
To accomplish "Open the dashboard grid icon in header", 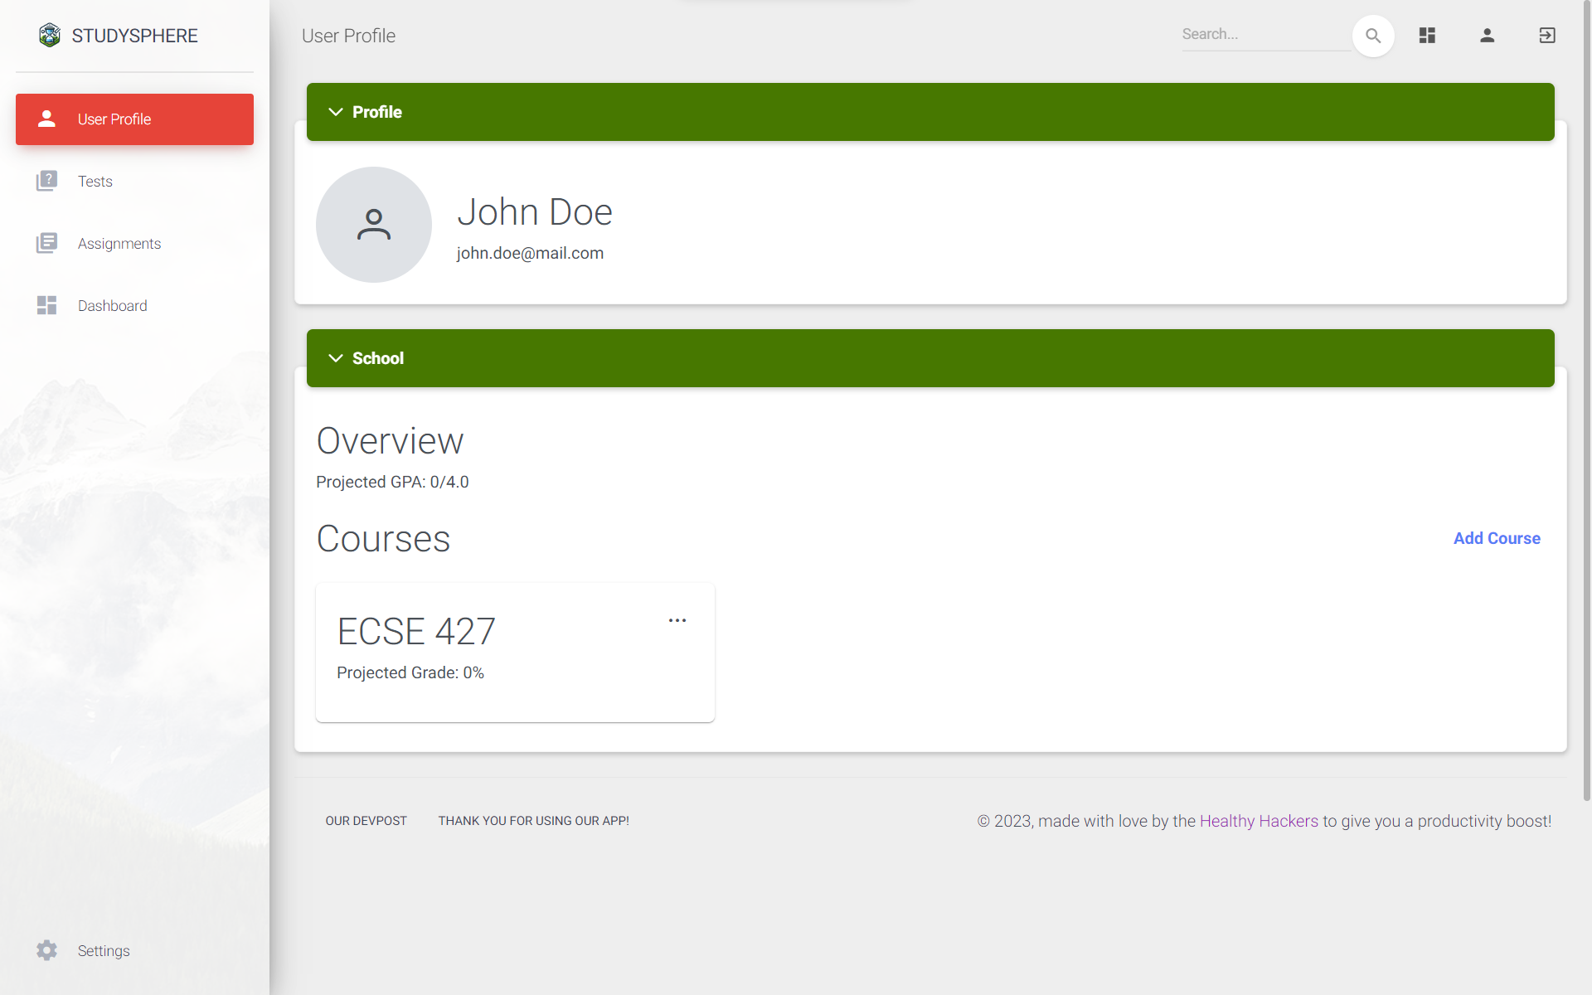I will point(1427,36).
